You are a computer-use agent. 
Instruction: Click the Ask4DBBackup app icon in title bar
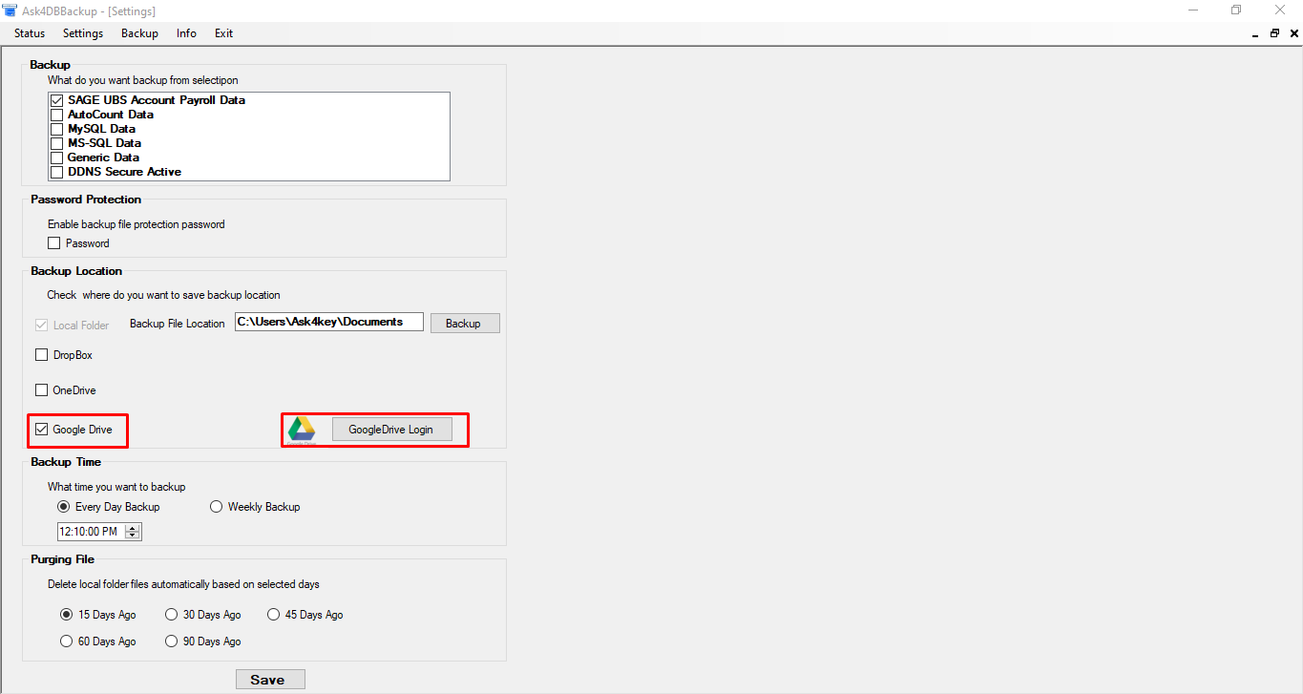point(10,11)
